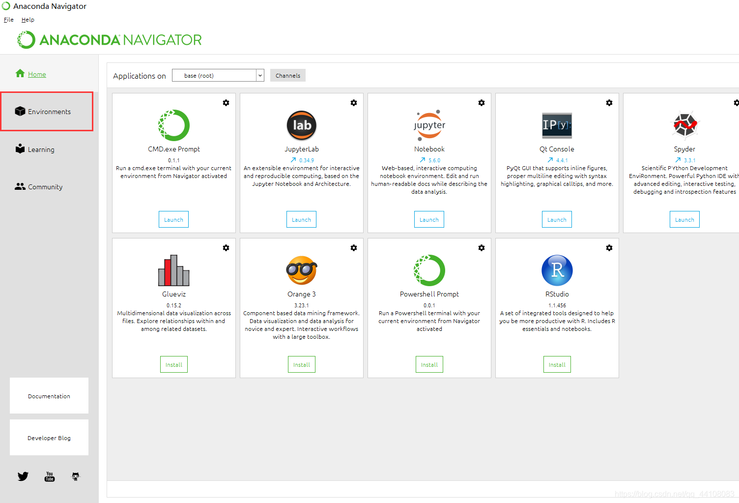Click the Spyder spider web logo
This screenshot has height=503, width=739.
685,125
